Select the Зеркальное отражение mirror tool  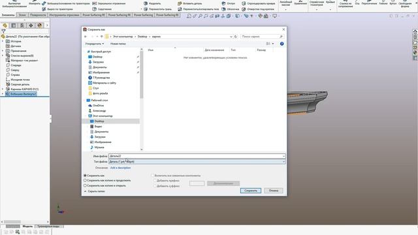[x=109, y=3]
